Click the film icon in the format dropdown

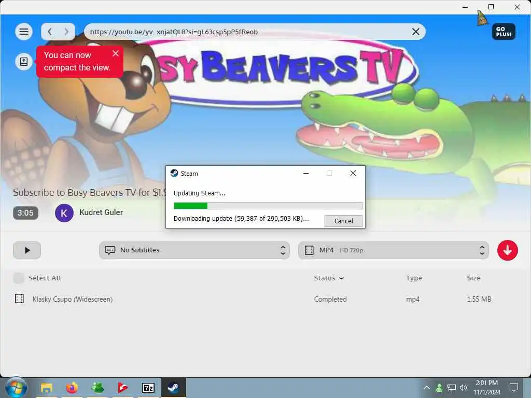(309, 250)
